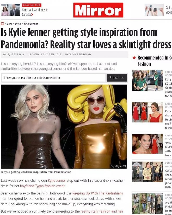Image resolution: width=172 pixels, height=215 pixels.
Task: Open the Kate green dress thumbnail
Action: point(148,81)
